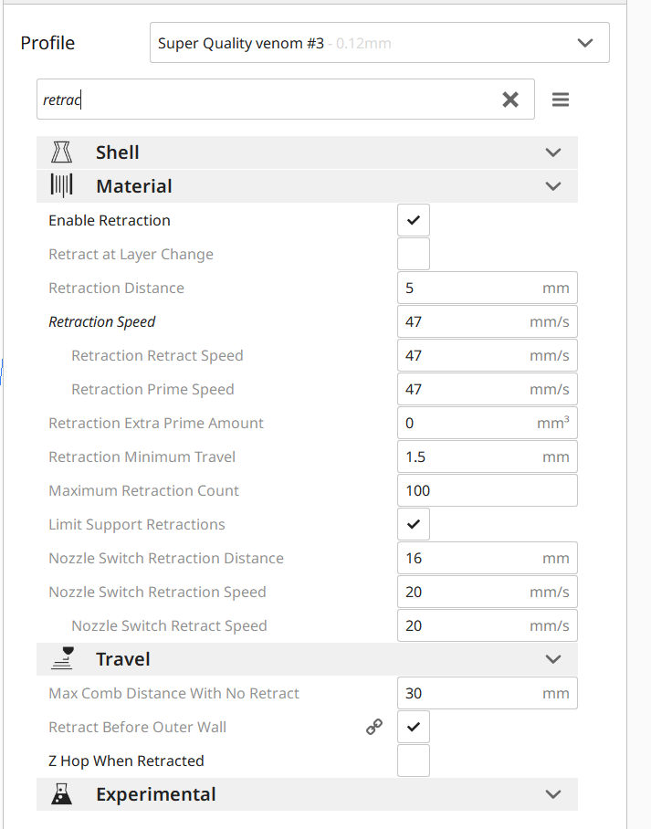651x829 pixels.
Task: Click the link icon beside Retract Before Outer Wall
Action: click(x=374, y=727)
